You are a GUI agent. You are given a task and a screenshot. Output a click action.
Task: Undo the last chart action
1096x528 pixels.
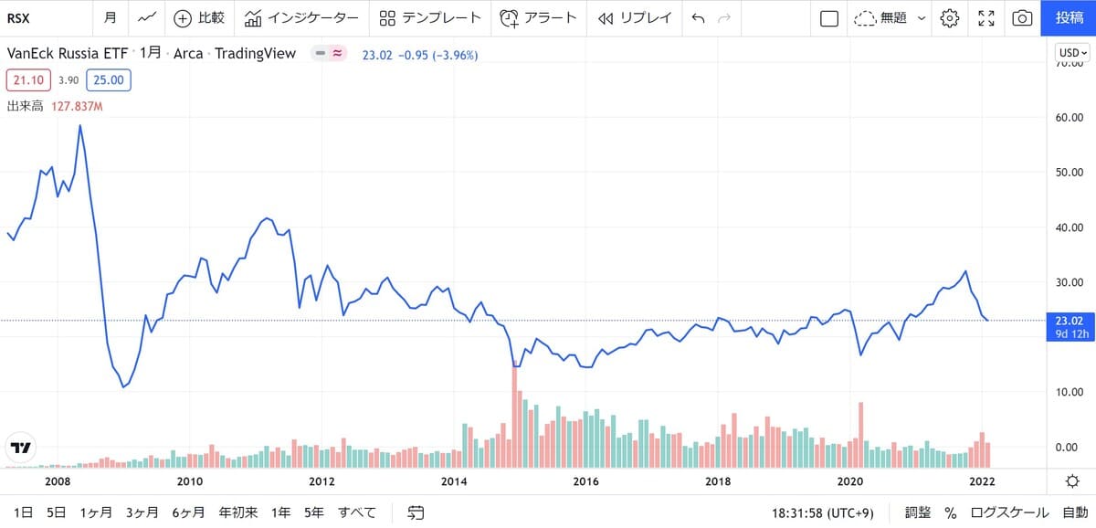(697, 17)
